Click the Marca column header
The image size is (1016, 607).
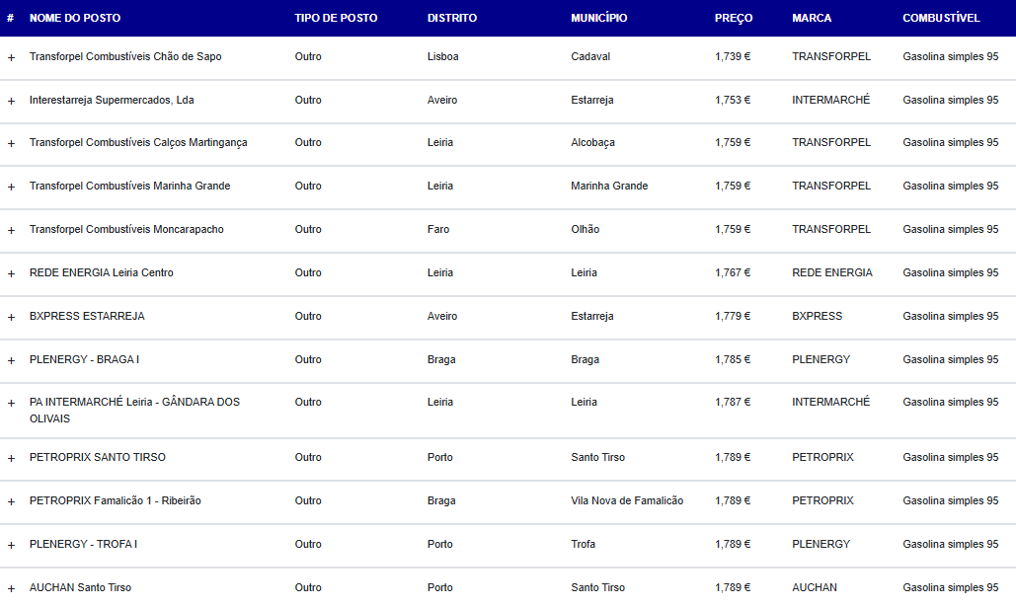(812, 18)
